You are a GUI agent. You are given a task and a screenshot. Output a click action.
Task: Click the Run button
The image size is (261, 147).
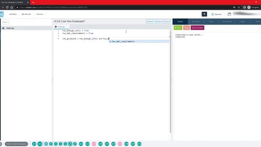[x=178, y=28]
